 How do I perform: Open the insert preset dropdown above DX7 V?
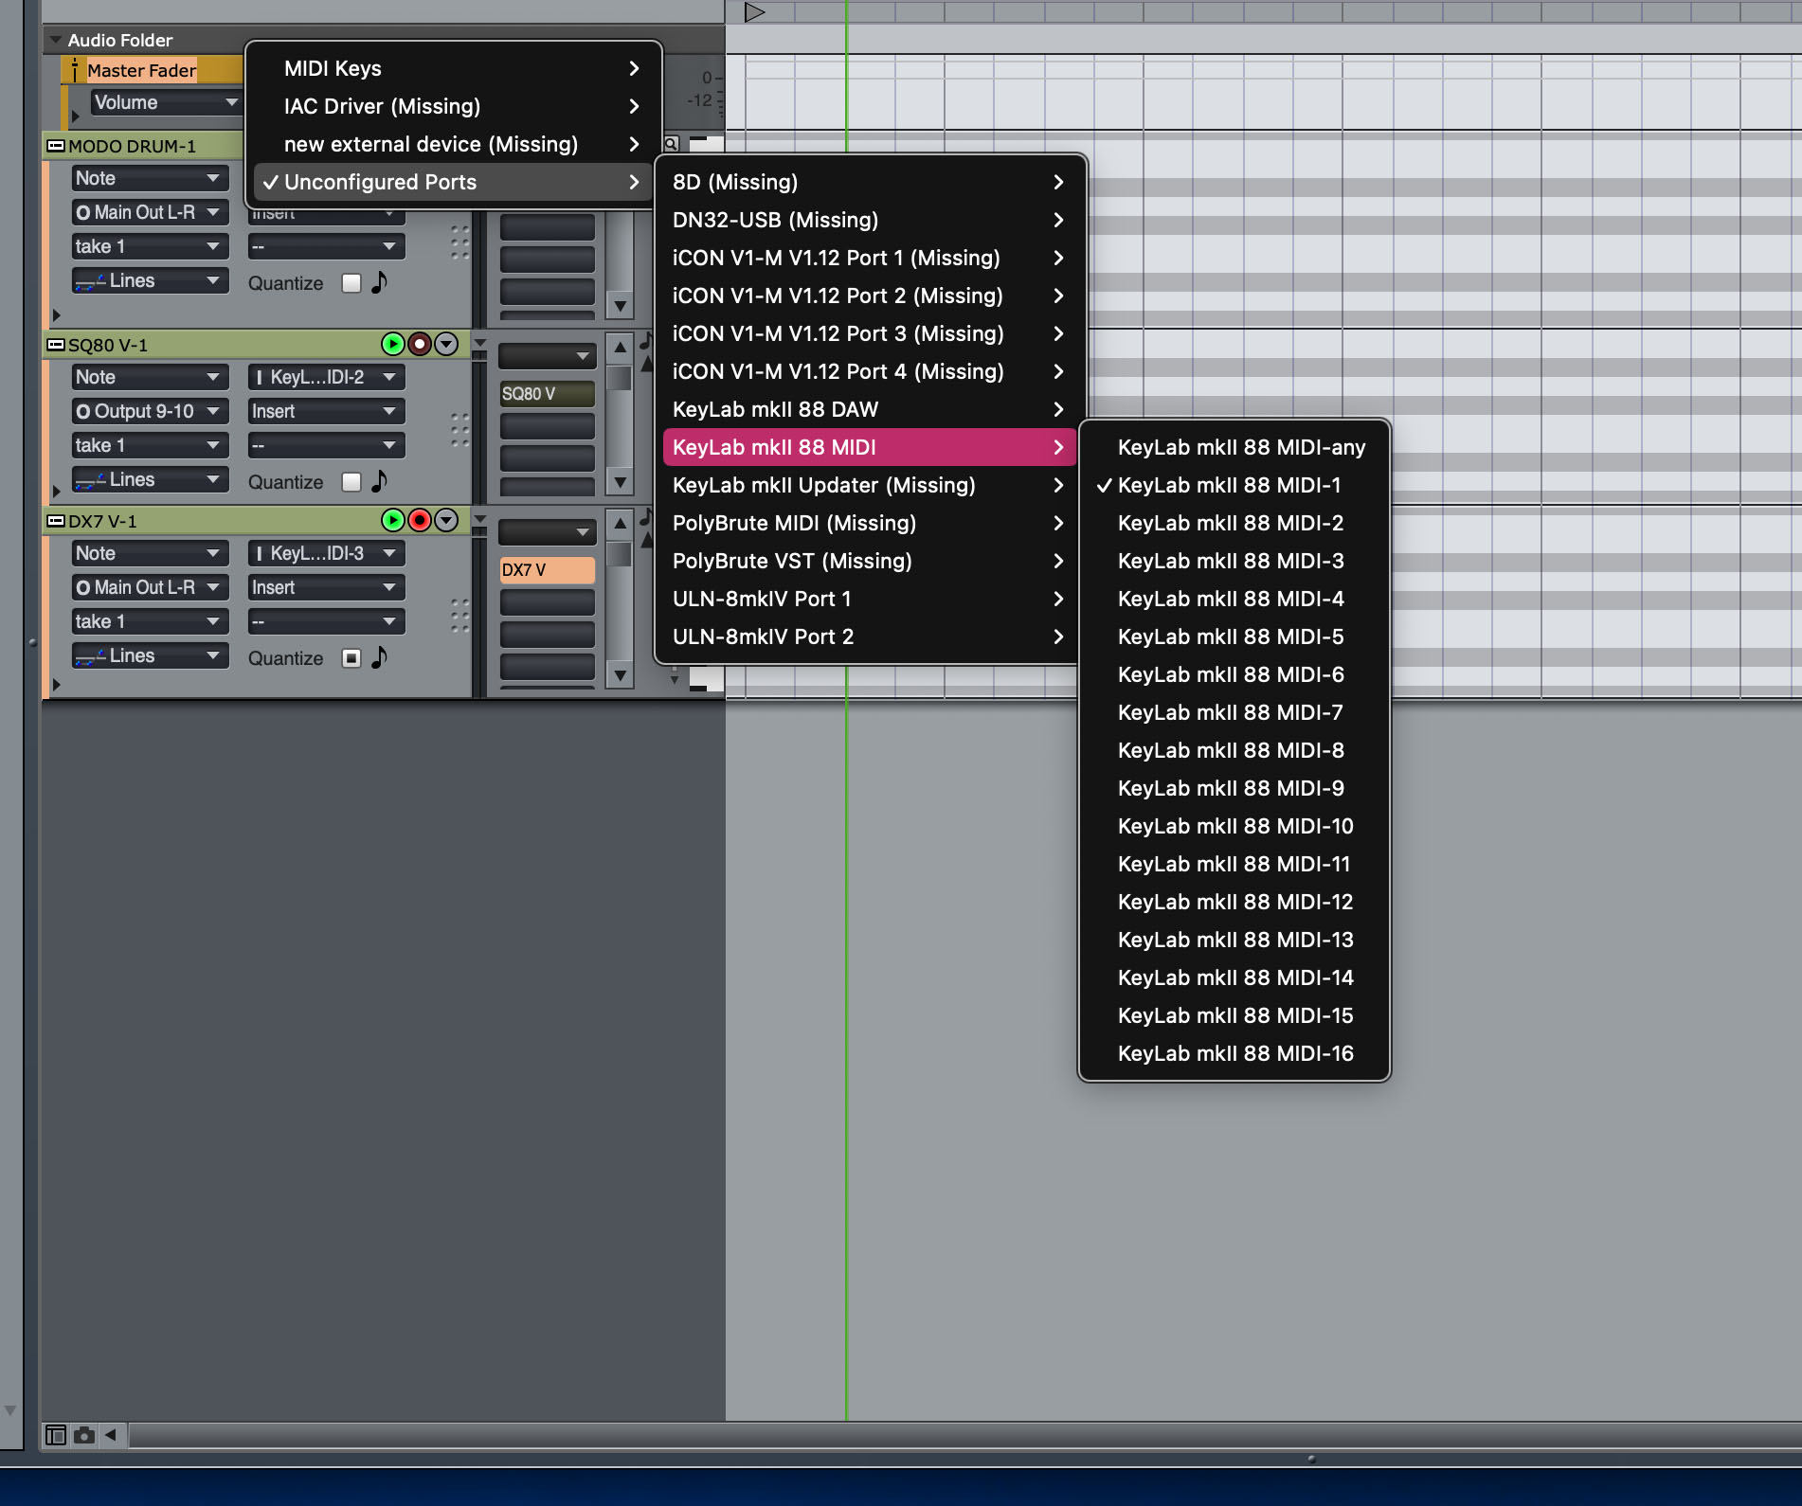coord(547,532)
